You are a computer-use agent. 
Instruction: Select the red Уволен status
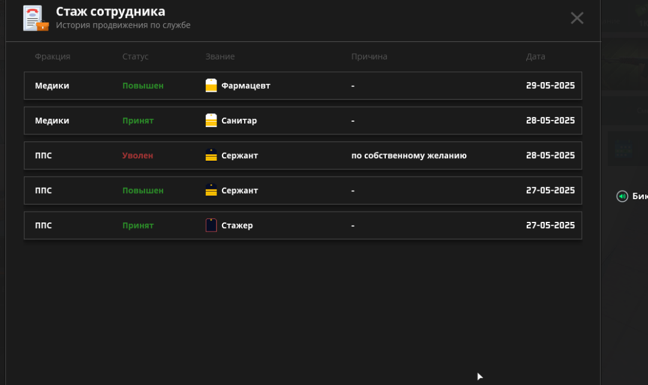point(137,155)
